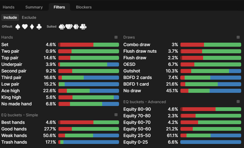Toggle the Hands section checkbox
The height and width of the screenshot is (148, 244).
tap(116, 37)
